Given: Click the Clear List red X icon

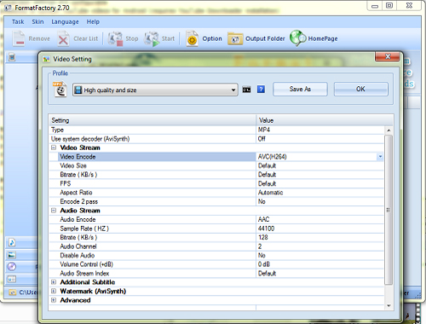Looking at the screenshot, I should pos(63,38).
